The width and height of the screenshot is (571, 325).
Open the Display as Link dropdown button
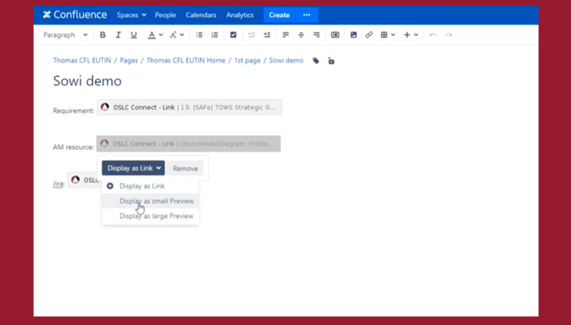pyautogui.click(x=133, y=168)
